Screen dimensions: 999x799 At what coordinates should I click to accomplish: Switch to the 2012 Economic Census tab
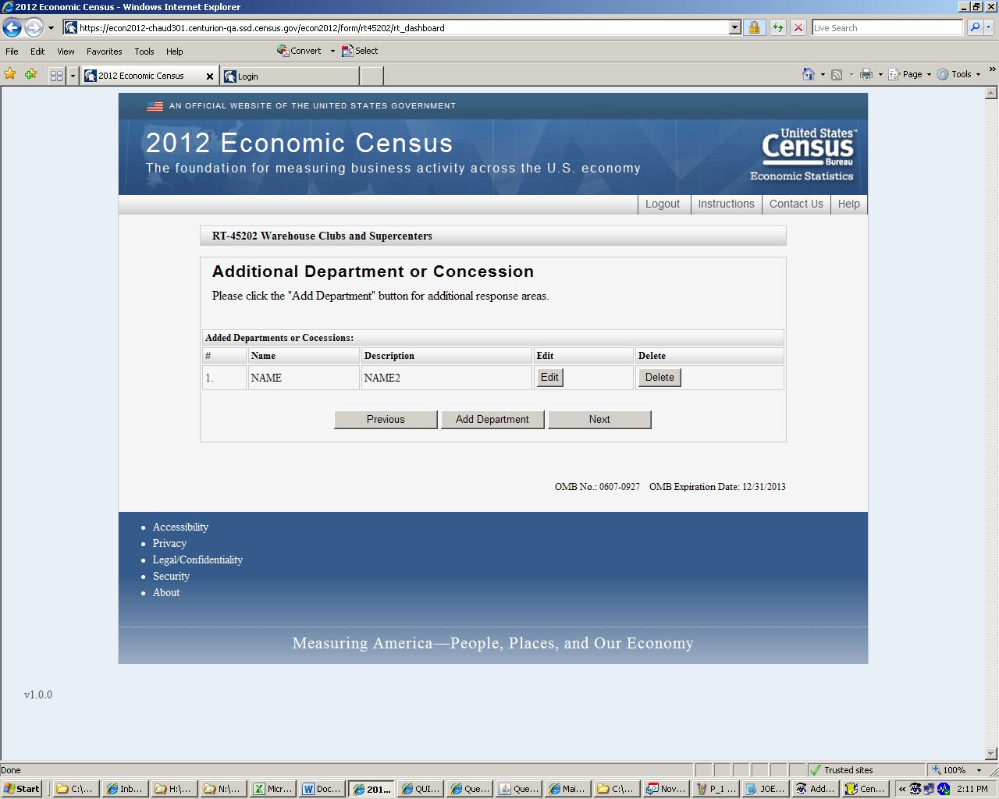(x=142, y=76)
